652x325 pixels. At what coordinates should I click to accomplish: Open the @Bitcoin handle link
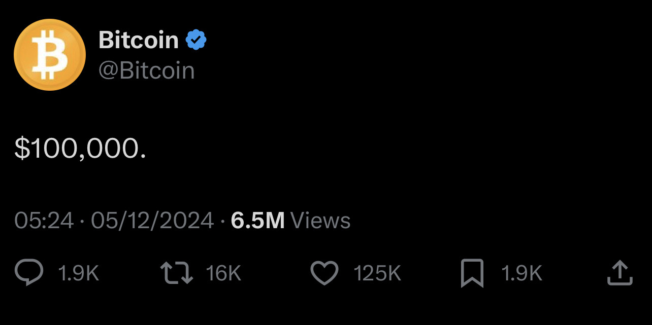[147, 70]
